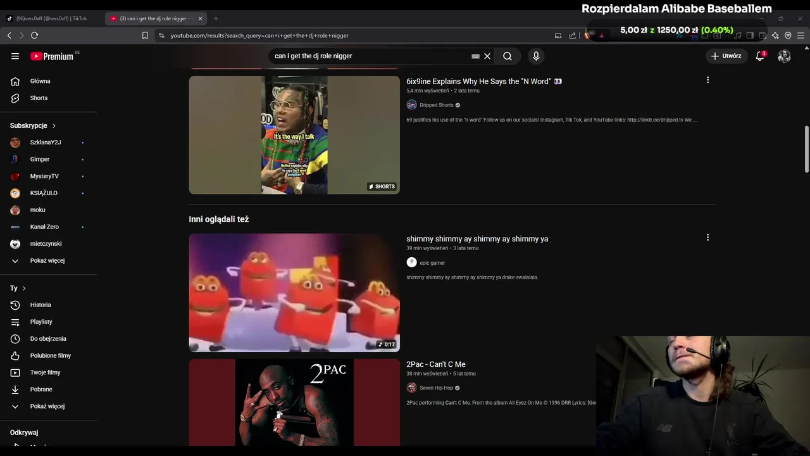Expand subscriptions with Pokaż więcej
The width and height of the screenshot is (810, 456).
click(x=49, y=261)
